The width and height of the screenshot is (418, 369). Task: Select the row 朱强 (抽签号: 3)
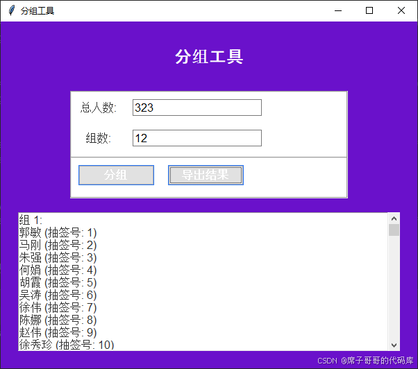tap(58, 257)
